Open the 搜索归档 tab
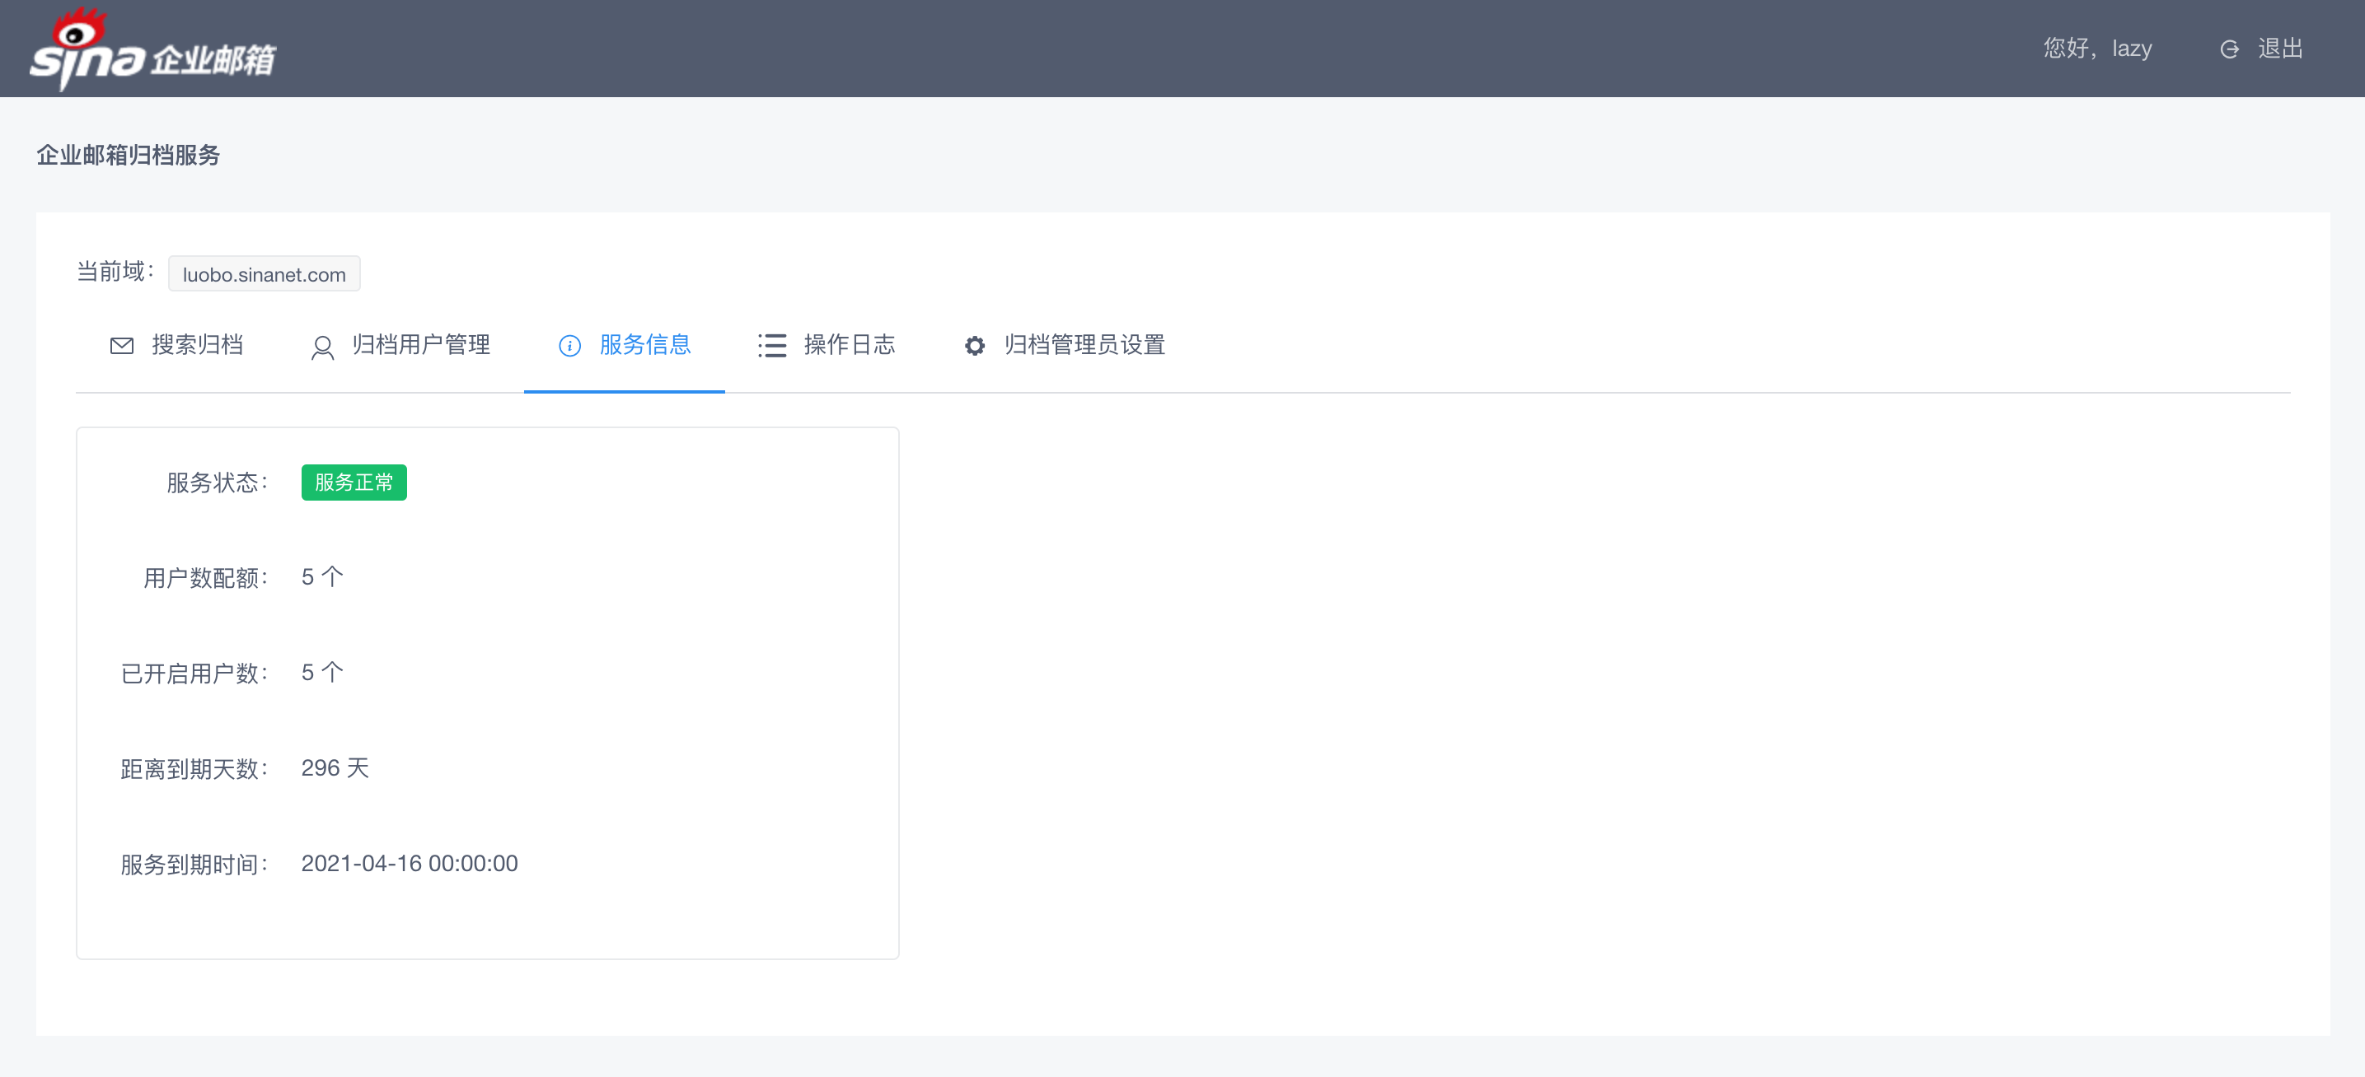The width and height of the screenshot is (2365, 1077). pyautogui.click(x=198, y=345)
